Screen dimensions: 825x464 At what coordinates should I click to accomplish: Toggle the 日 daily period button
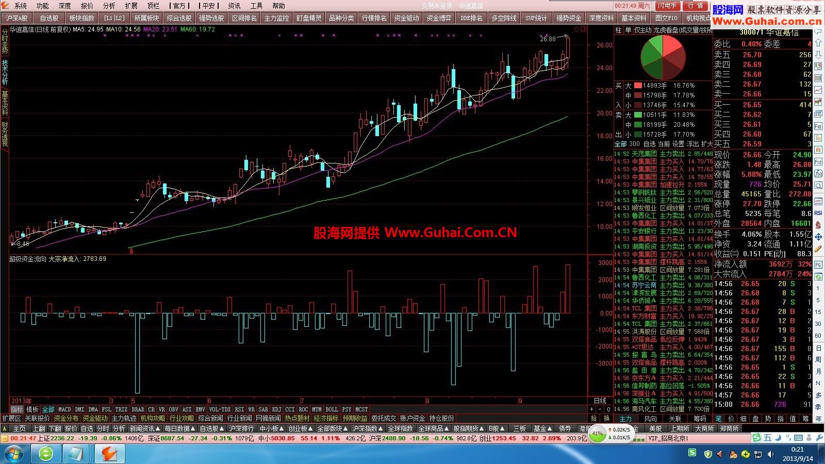coord(818,349)
